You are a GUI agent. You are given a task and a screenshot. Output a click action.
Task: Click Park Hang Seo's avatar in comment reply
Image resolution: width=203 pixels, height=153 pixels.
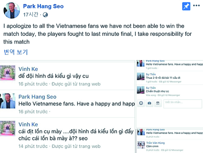tap(8, 101)
